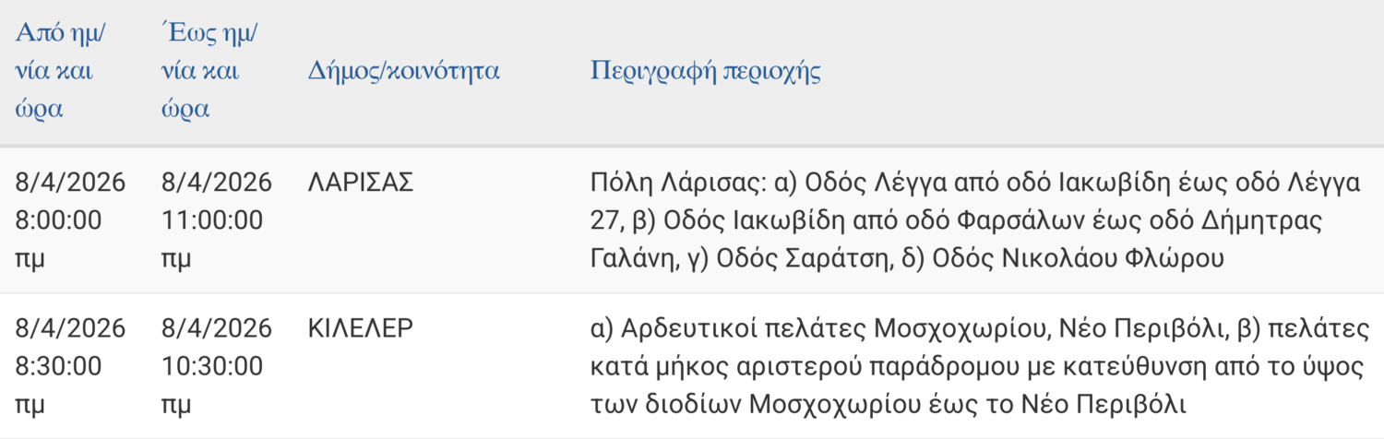Click the 'Οδός Νικολάου Φλώρου' text
This screenshot has height=439, width=1384.
pos(1079,259)
